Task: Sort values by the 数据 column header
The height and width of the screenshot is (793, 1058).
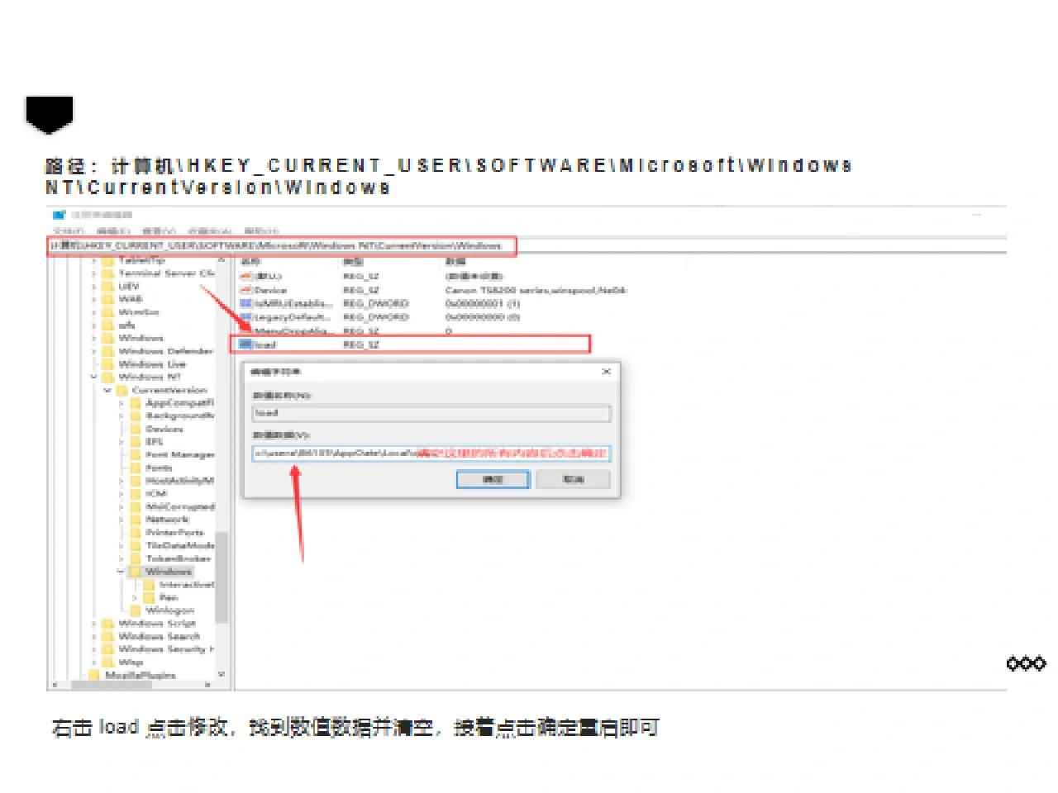Action: [456, 262]
